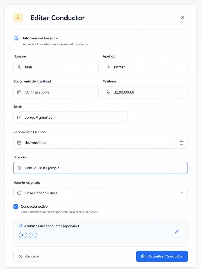Viewport: 201px width, 269px height.
Task: Click the Editar Conductor title
Action: tap(57, 18)
